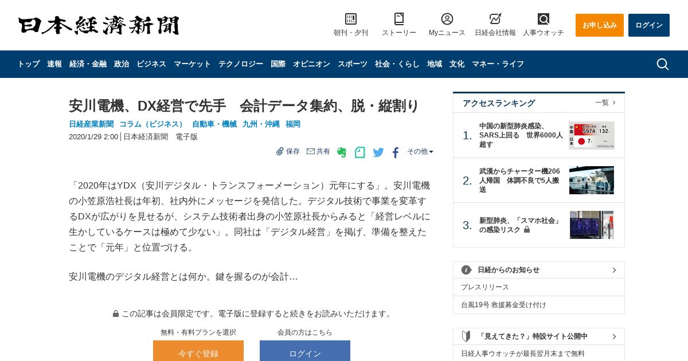Share article on Twitter
The image size is (688, 361).
[378, 152]
